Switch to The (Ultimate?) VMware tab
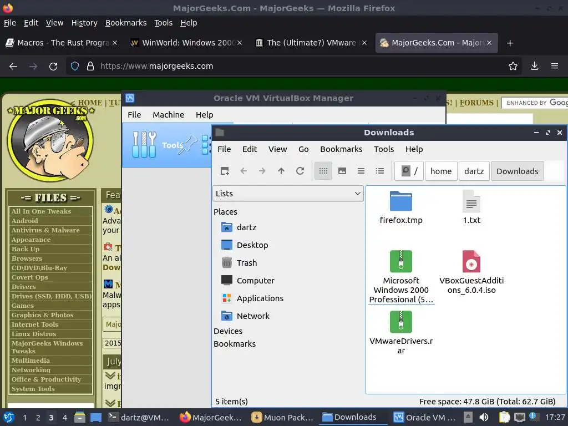Viewport: 568px width, 426px height. (311, 43)
